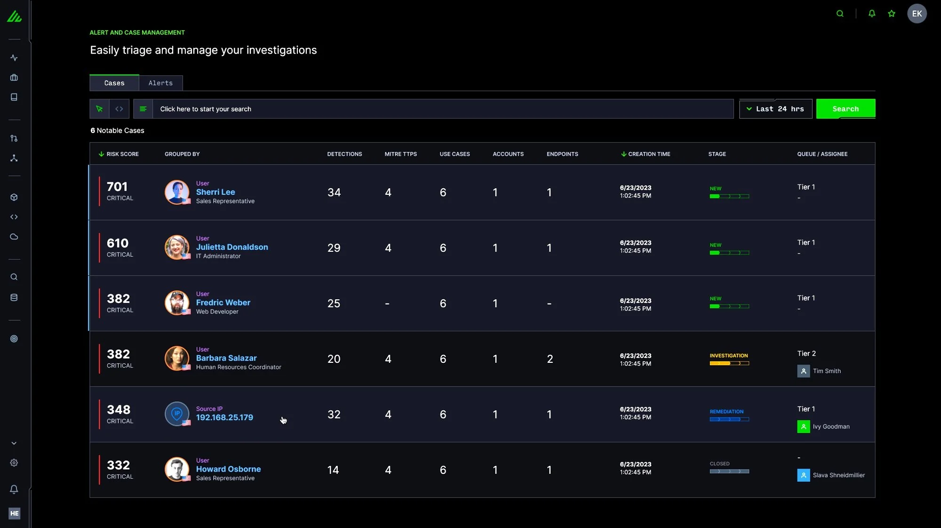Toggle the green lines filter icon
The width and height of the screenshot is (941, 528).
[x=143, y=109]
